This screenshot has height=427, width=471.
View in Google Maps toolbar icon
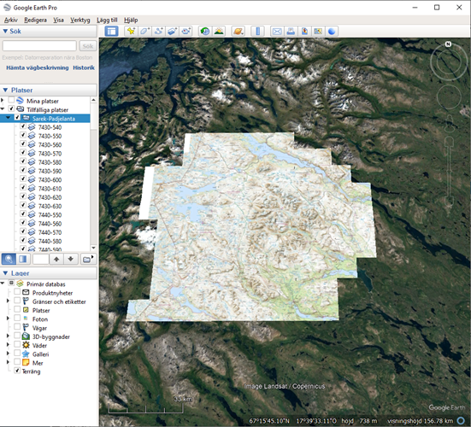tap(318, 32)
